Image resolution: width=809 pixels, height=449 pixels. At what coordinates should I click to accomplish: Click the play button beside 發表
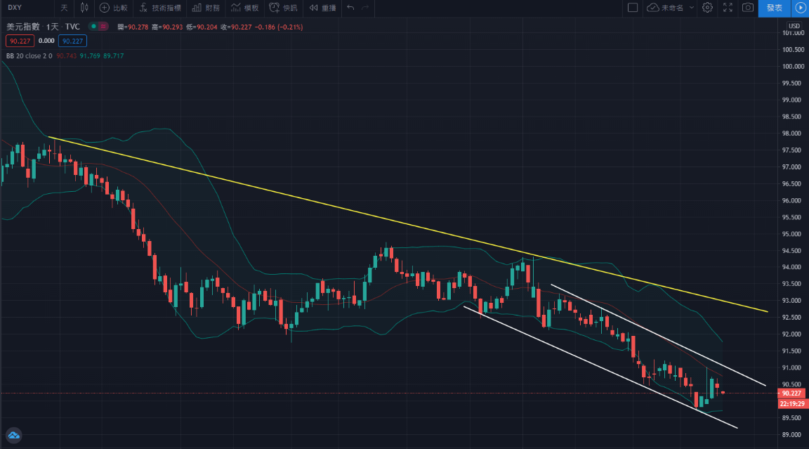(x=801, y=8)
